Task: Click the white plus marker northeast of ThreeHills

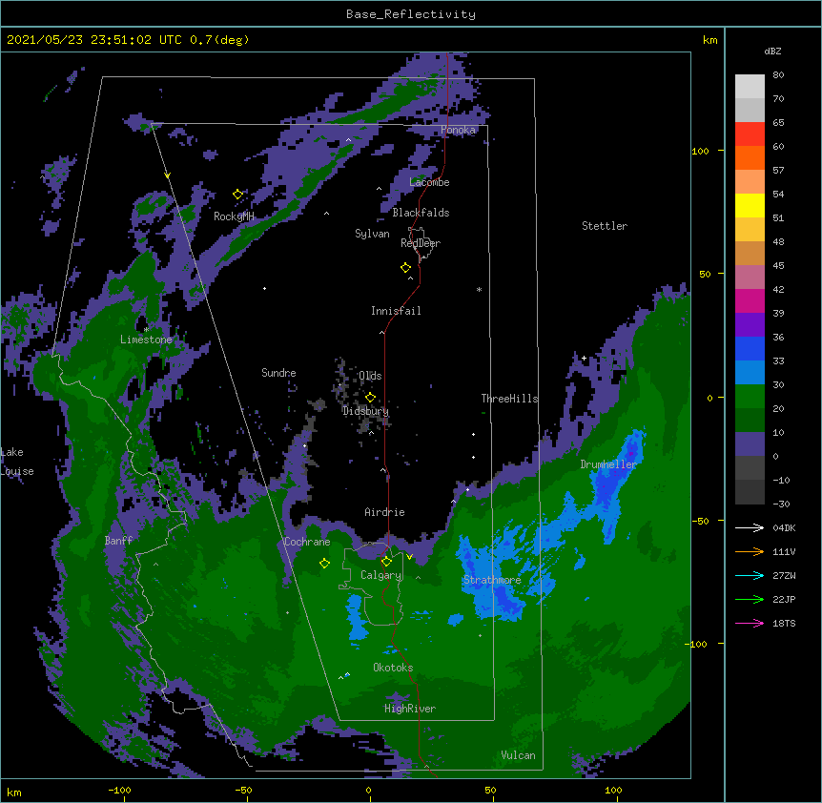Action: 584,358
